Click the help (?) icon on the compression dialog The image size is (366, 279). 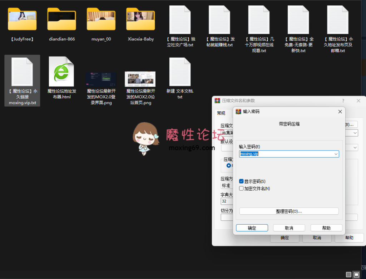click(x=343, y=101)
